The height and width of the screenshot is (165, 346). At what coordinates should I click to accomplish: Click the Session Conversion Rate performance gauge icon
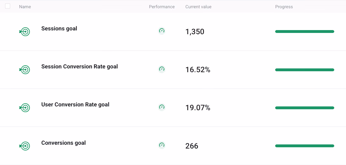(x=162, y=69)
